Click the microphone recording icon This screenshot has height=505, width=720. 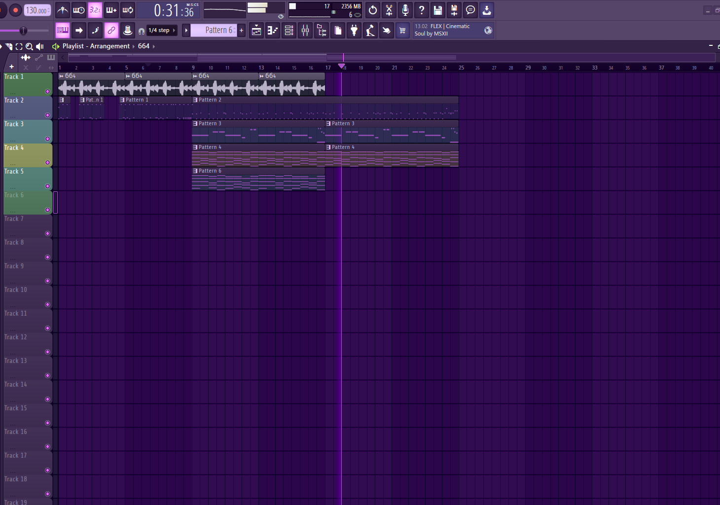405,10
